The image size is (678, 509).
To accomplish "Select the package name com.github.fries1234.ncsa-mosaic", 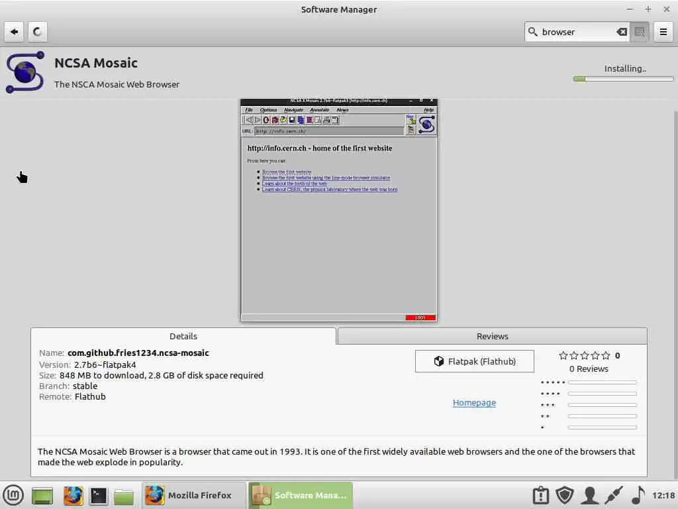I will coord(138,353).
